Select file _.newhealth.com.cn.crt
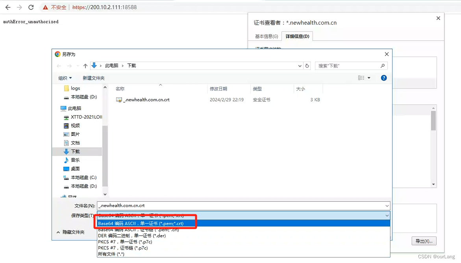 tap(143, 100)
